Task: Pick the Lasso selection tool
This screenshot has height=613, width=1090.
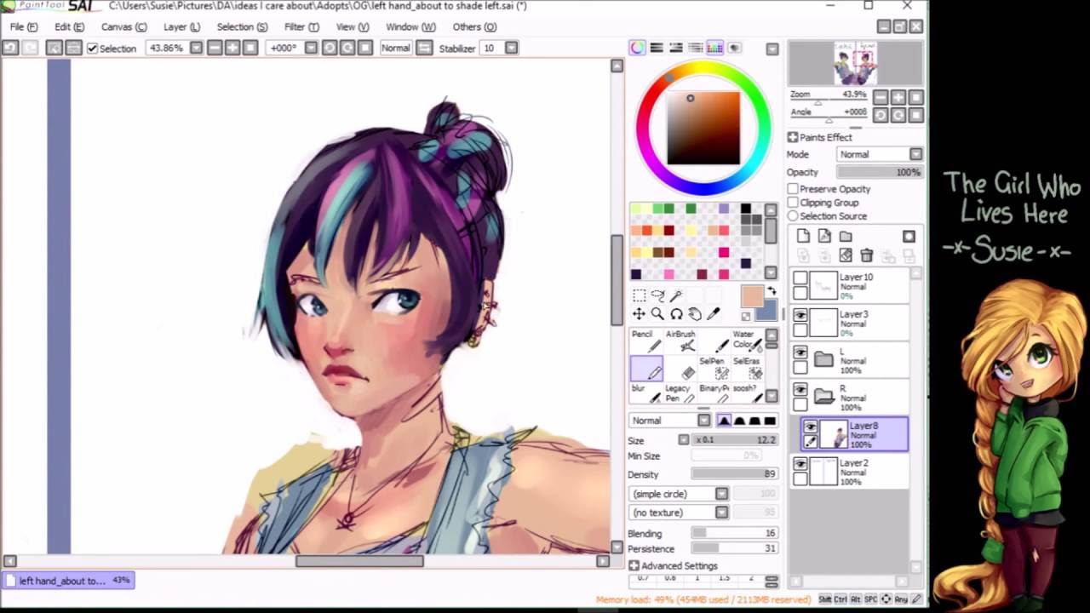Action: coord(657,295)
